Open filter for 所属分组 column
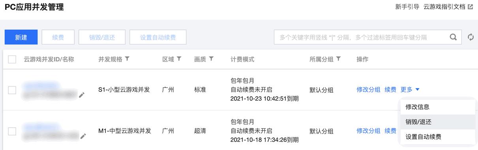Screen dimensions: 478x150 click(x=338, y=59)
